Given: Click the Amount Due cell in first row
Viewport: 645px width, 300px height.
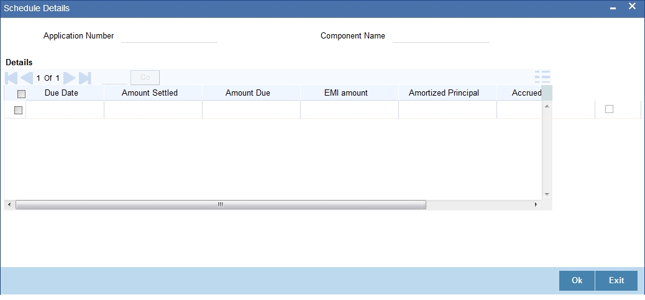Looking at the screenshot, I should click(251, 110).
